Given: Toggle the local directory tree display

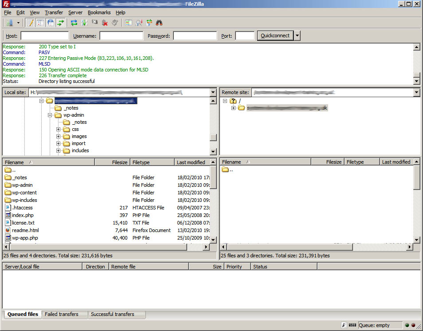Looking at the screenshot, I should pyautogui.click(x=40, y=23).
